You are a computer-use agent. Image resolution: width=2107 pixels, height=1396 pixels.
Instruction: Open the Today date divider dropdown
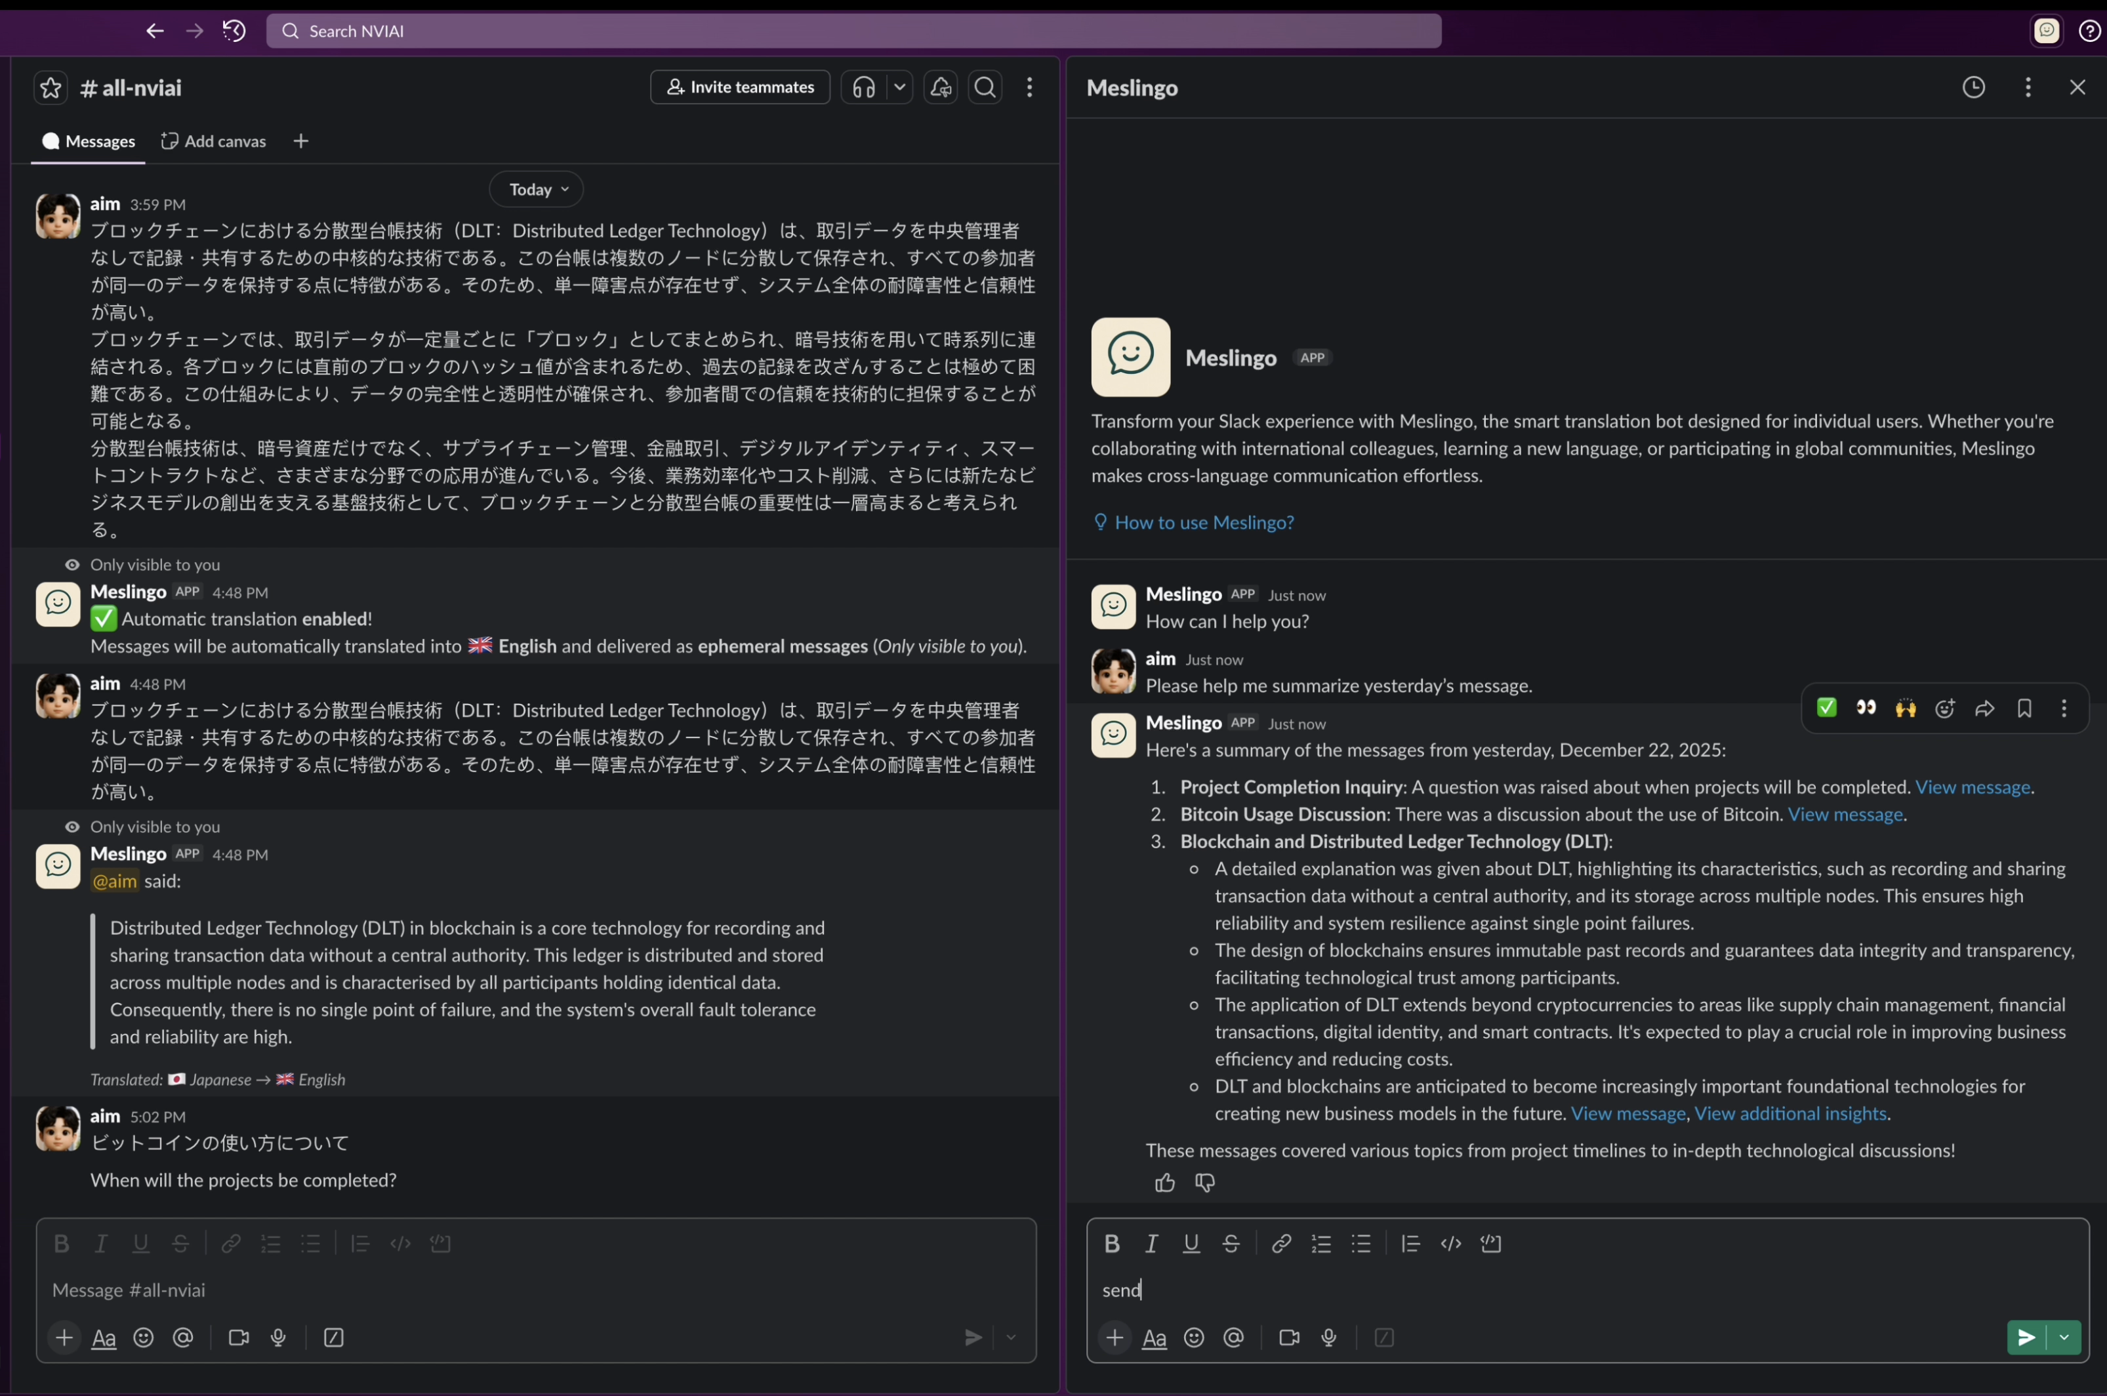tap(535, 189)
